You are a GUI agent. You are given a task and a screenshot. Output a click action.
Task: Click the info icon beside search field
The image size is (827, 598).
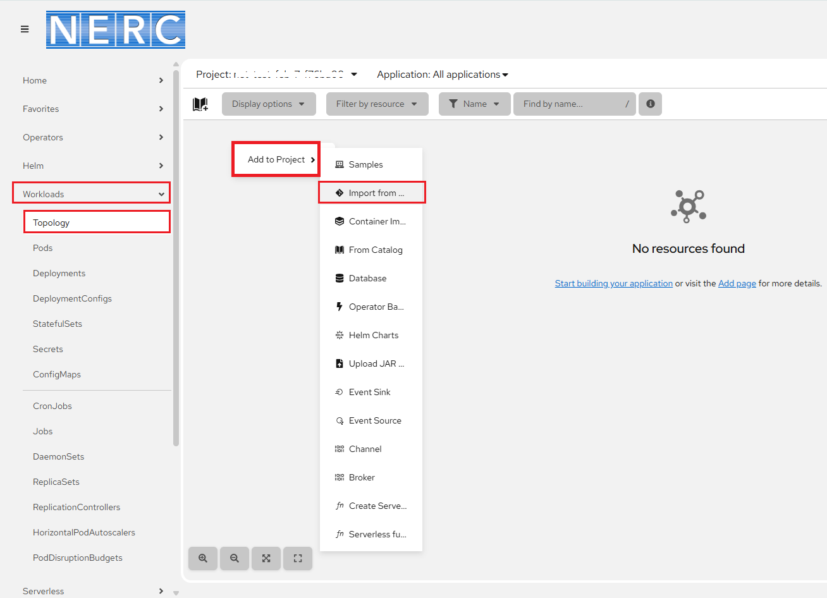point(650,104)
